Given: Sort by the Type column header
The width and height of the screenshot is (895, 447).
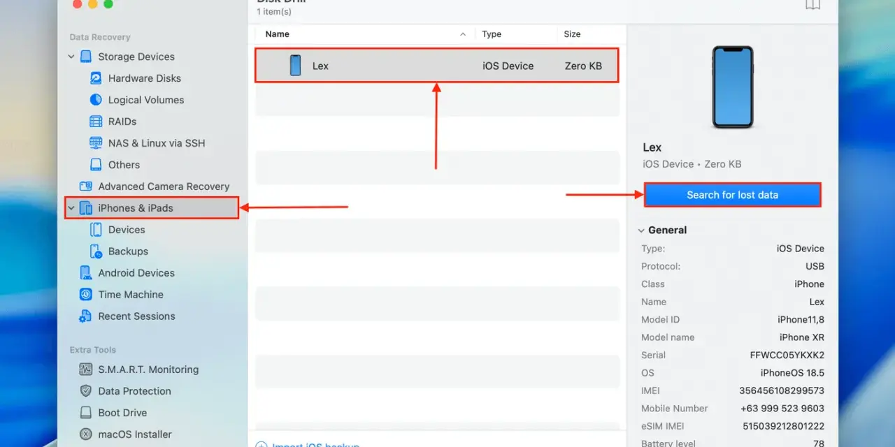Looking at the screenshot, I should point(492,34).
